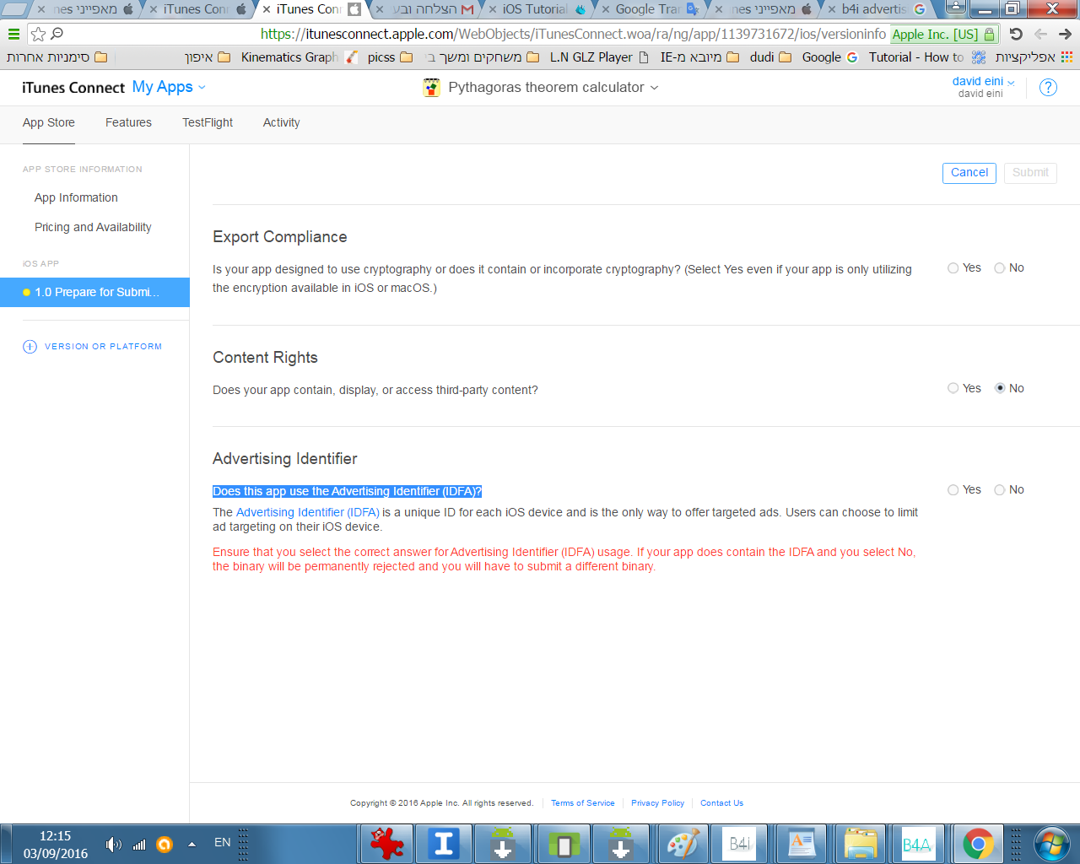Open the Privacy Policy footer link

(657, 803)
